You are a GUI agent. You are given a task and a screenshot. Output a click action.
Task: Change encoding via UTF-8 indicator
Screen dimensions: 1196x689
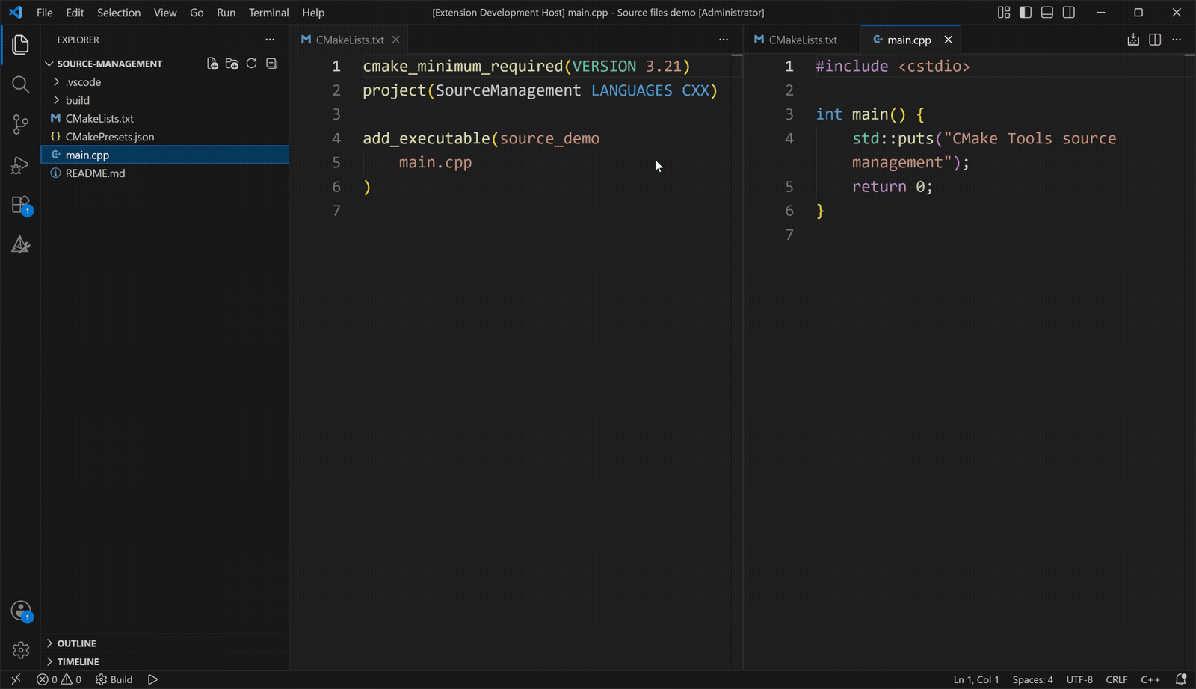point(1079,679)
